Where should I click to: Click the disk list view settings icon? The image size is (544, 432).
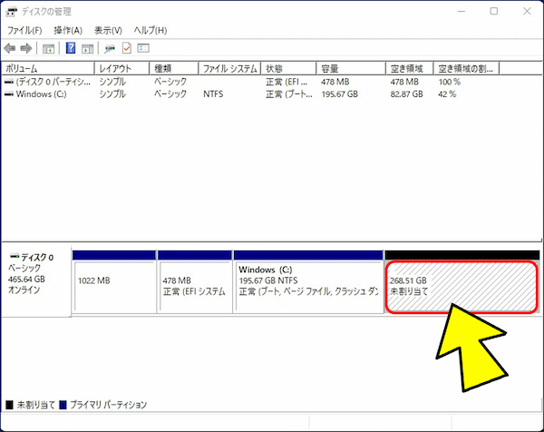point(143,48)
